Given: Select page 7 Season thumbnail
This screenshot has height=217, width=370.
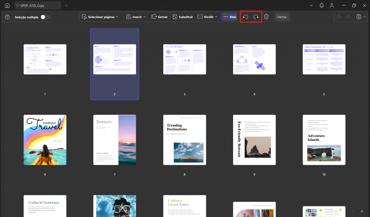Looking at the screenshot, I should click(115, 140).
